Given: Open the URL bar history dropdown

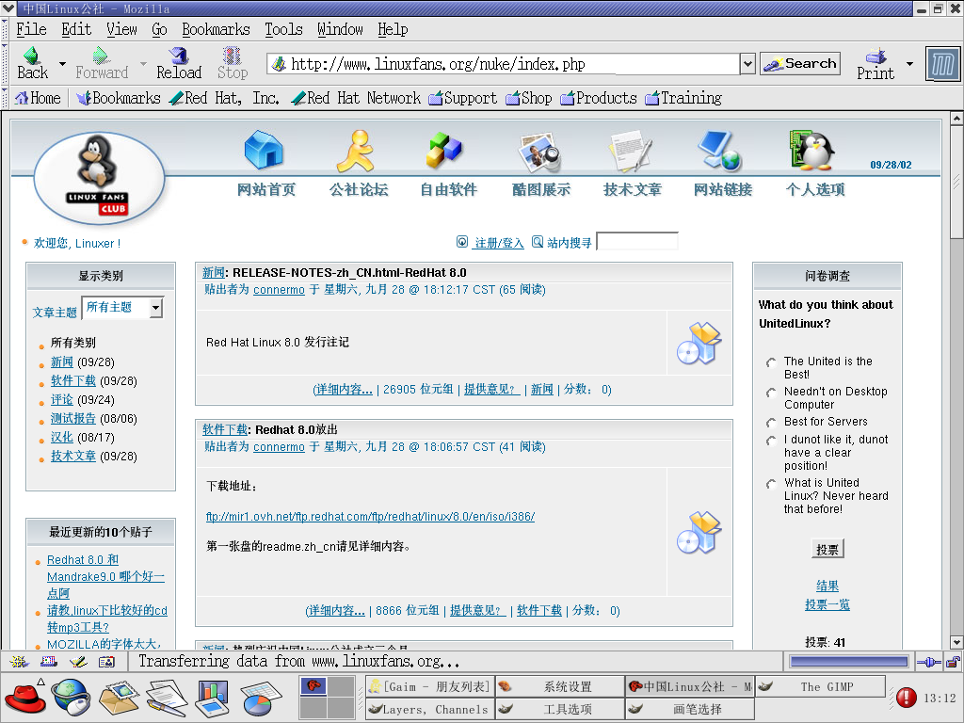Looking at the screenshot, I should point(747,63).
